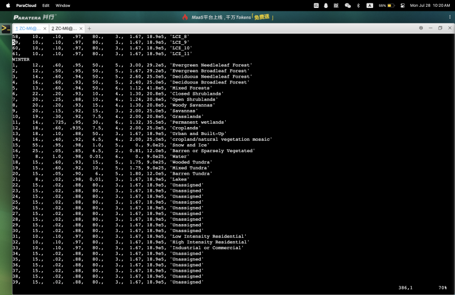Open the Control Center icon
The height and width of the screenshot is (295, 455).
(x=402, y=5)
